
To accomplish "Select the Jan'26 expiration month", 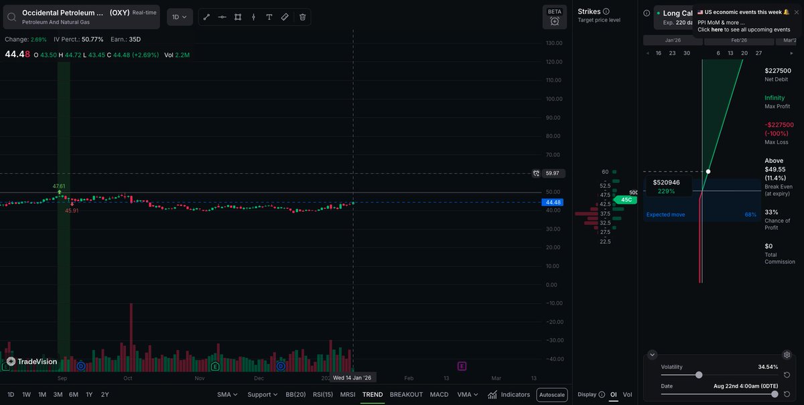I will [673, 40].
